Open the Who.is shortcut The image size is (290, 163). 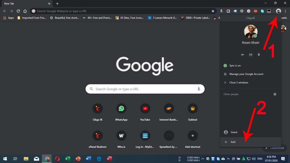click(121, 139)
